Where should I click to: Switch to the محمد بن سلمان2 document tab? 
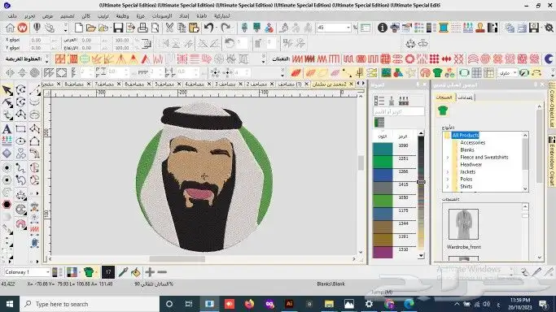coord(330,84)
